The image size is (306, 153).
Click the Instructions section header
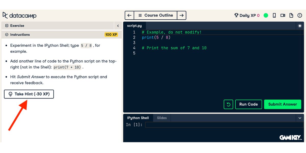61,35
